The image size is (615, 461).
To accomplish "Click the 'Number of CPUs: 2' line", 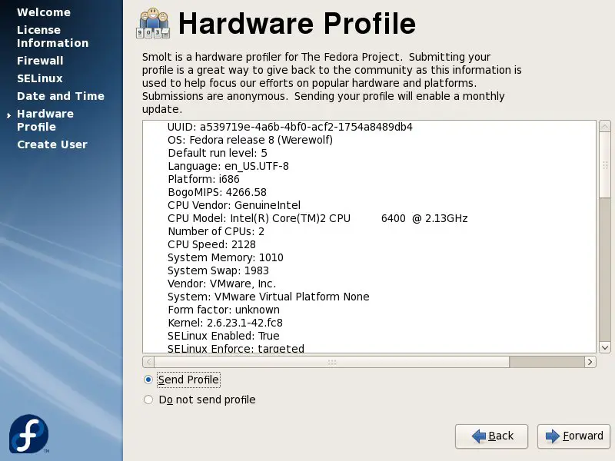I will (x=216, y=231).
